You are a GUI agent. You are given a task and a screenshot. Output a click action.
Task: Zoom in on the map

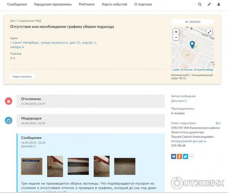click(x=176, y=32)
